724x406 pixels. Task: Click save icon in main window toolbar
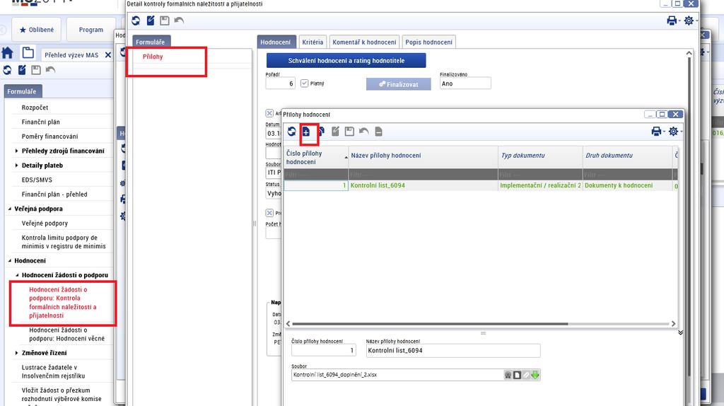pos(36,70)
